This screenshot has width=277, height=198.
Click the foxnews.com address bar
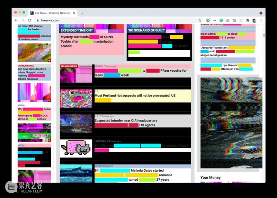[117, 20]
